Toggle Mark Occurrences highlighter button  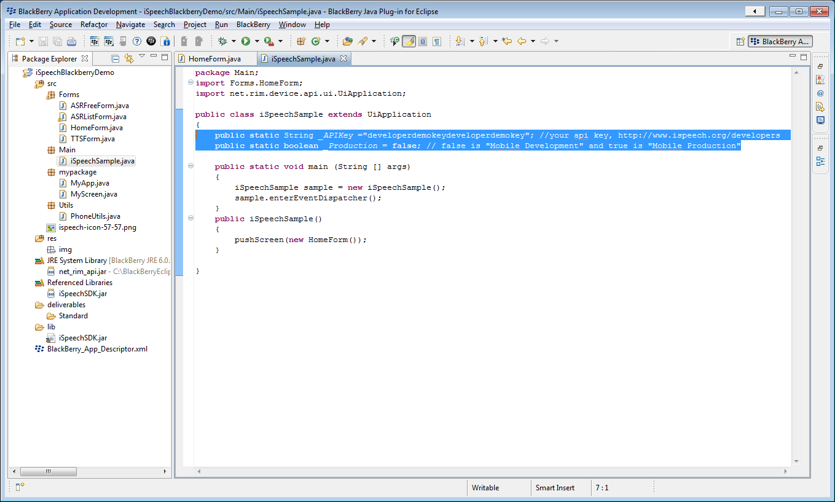(409, 41)
